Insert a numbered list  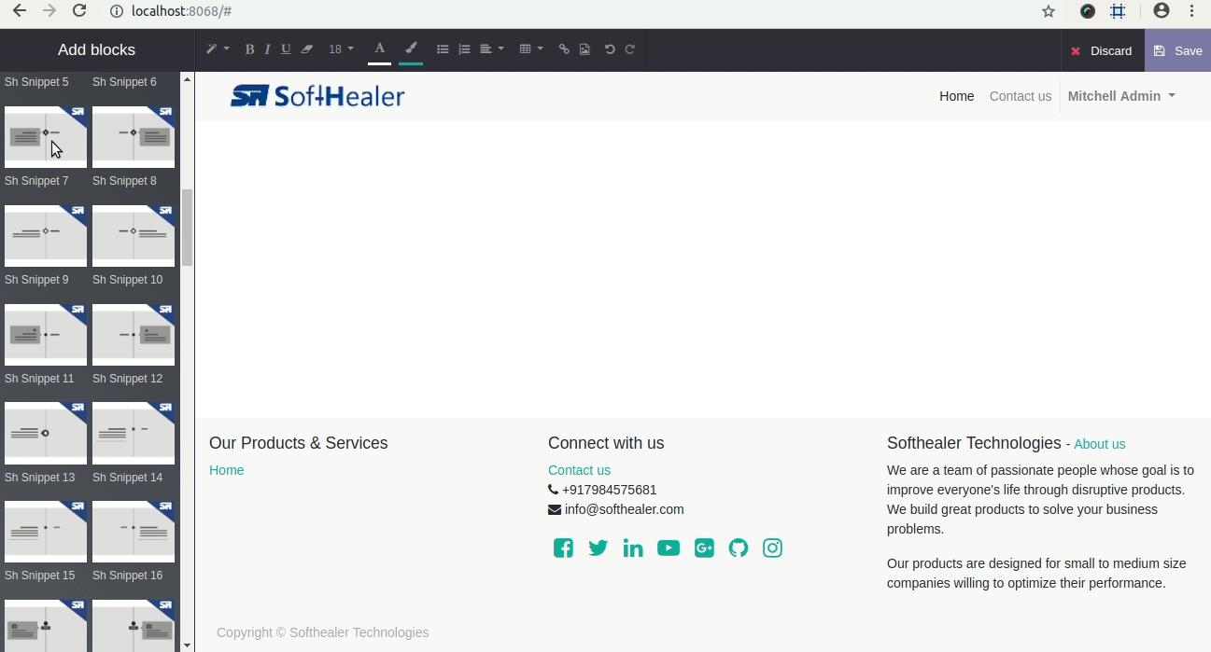point(464,49)
